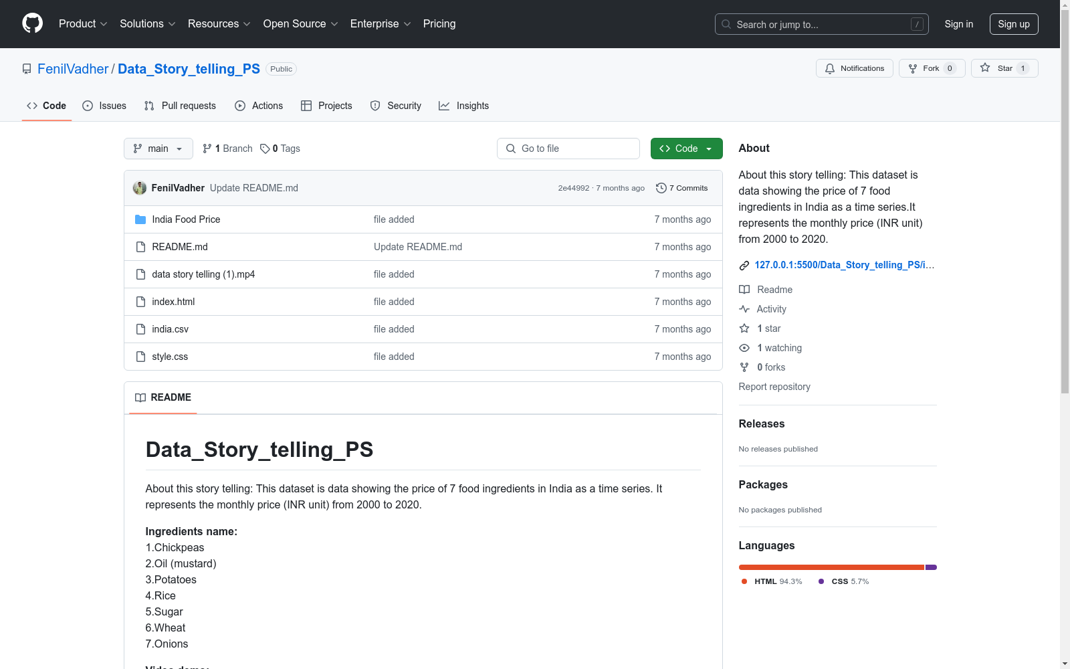Expand the Open Source menu

pyautogui.click(x=300, y=24)
